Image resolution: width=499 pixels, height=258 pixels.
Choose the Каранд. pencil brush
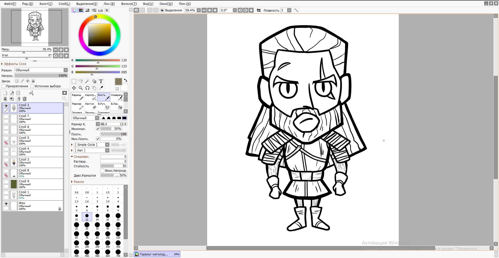(78, 97)
